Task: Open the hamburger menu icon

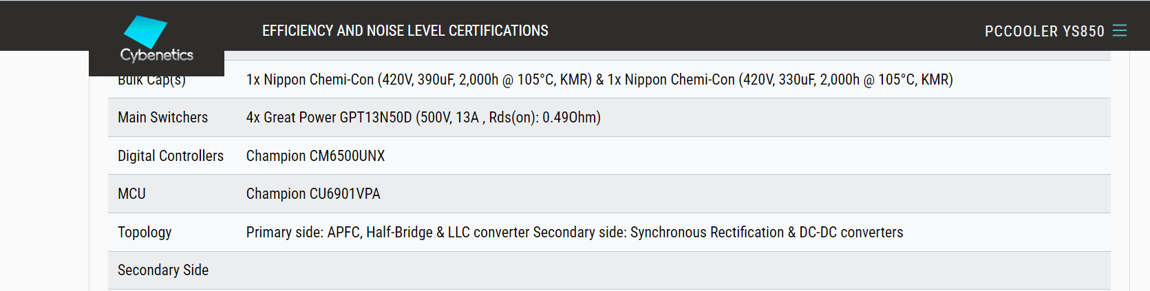Action: (x=1120, y=31)
